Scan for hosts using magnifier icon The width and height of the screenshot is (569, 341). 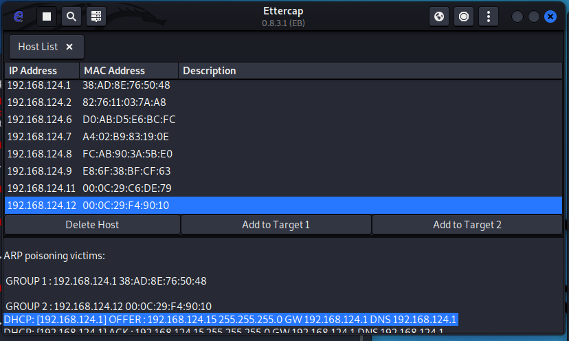pos(71,16)
